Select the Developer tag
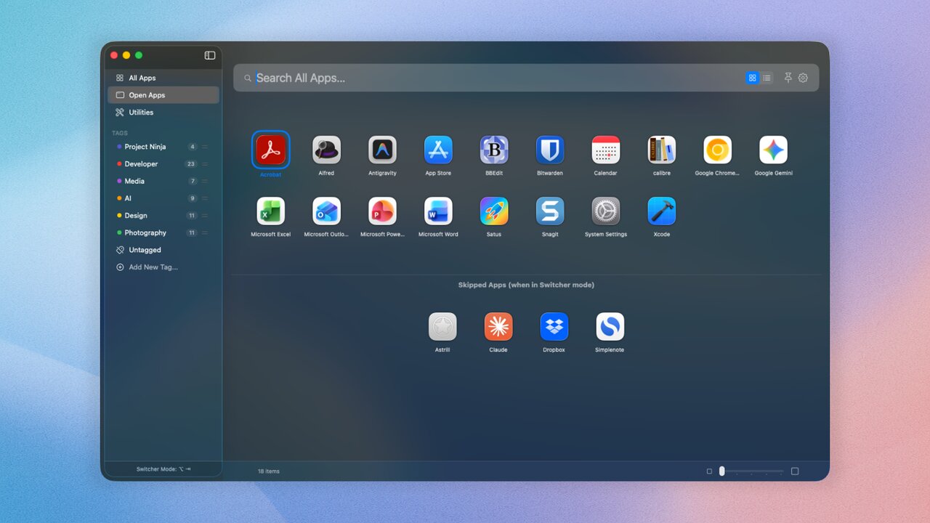 coord(163,164)
